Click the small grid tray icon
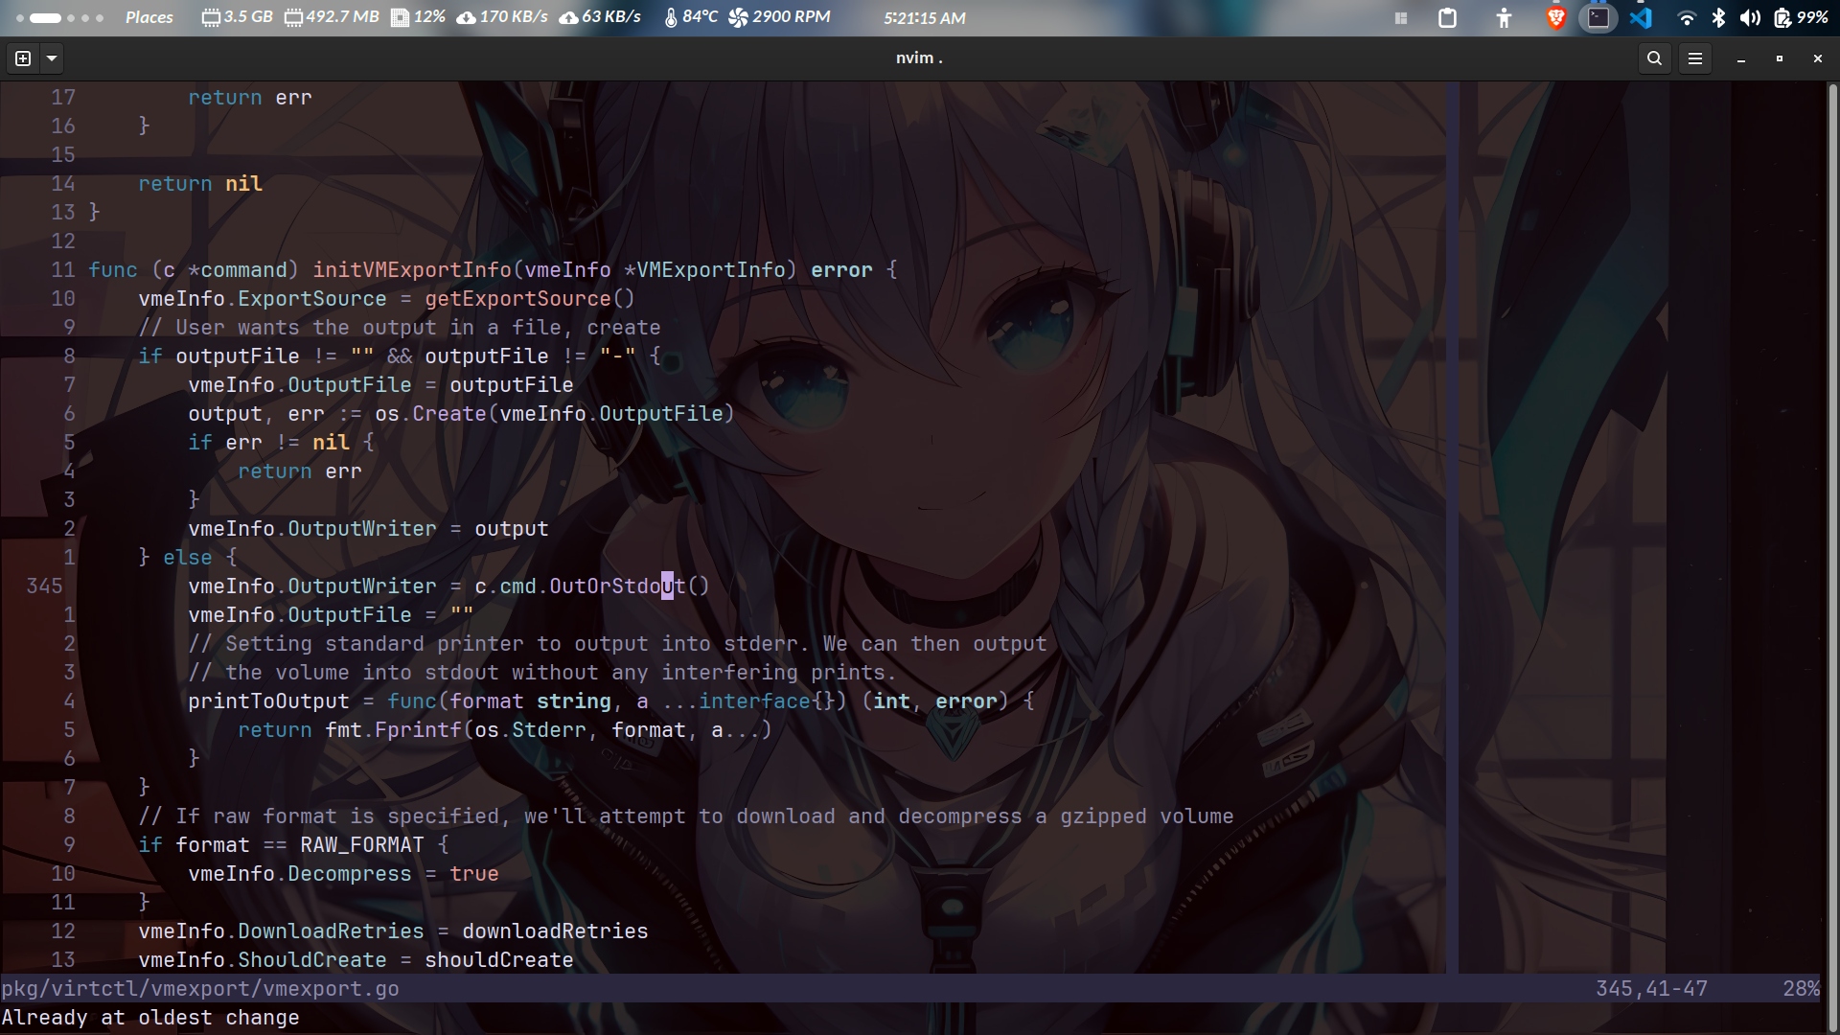Screen dimensions: 1840x1035 [1401, 17]
